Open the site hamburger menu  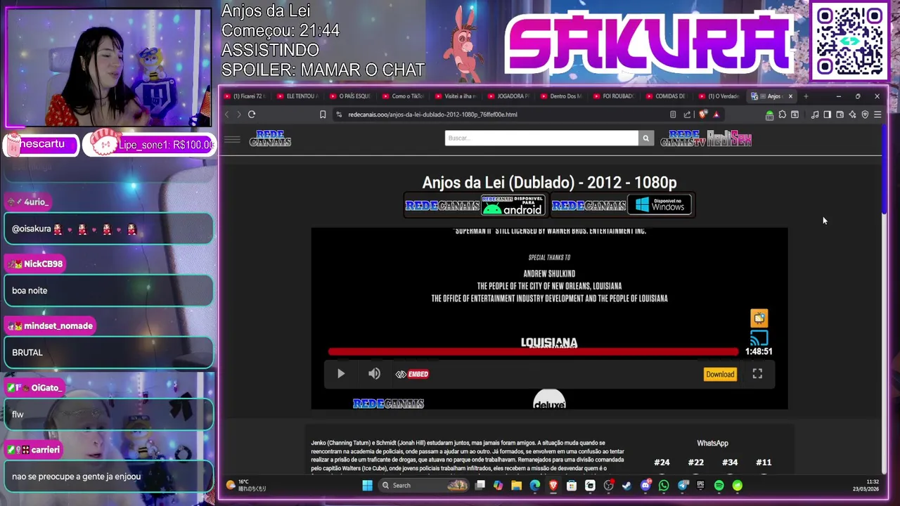click(232, 139)
